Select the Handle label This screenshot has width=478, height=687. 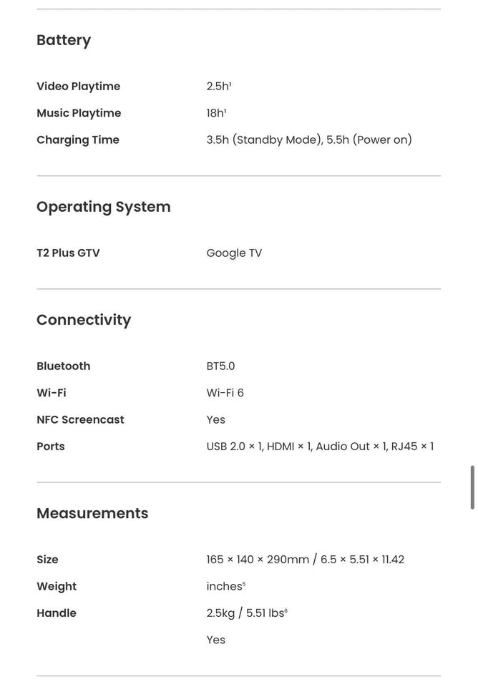57,613
